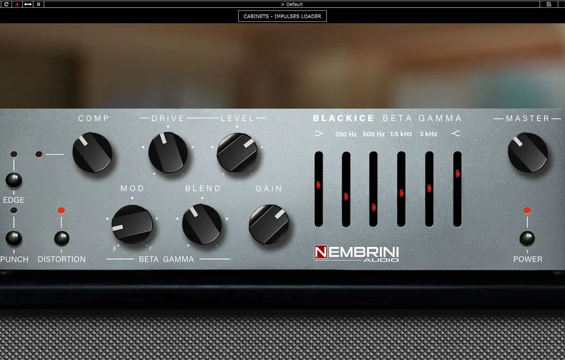Viewport: 565px width, 360px height.
Task: Click the 250 Hz EQ slider handle
Action: [346, 196]
